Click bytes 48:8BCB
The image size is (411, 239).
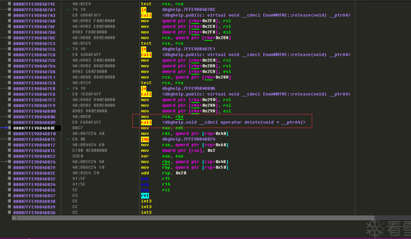tap(82, 117)
